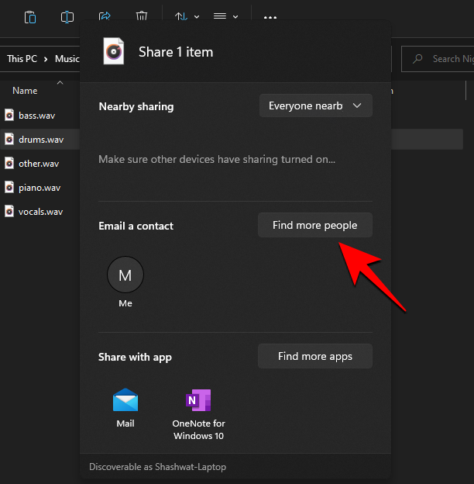This screenshot has height=484, width=474.
Task: Click the Find more apps button
Action: point(315,356)
